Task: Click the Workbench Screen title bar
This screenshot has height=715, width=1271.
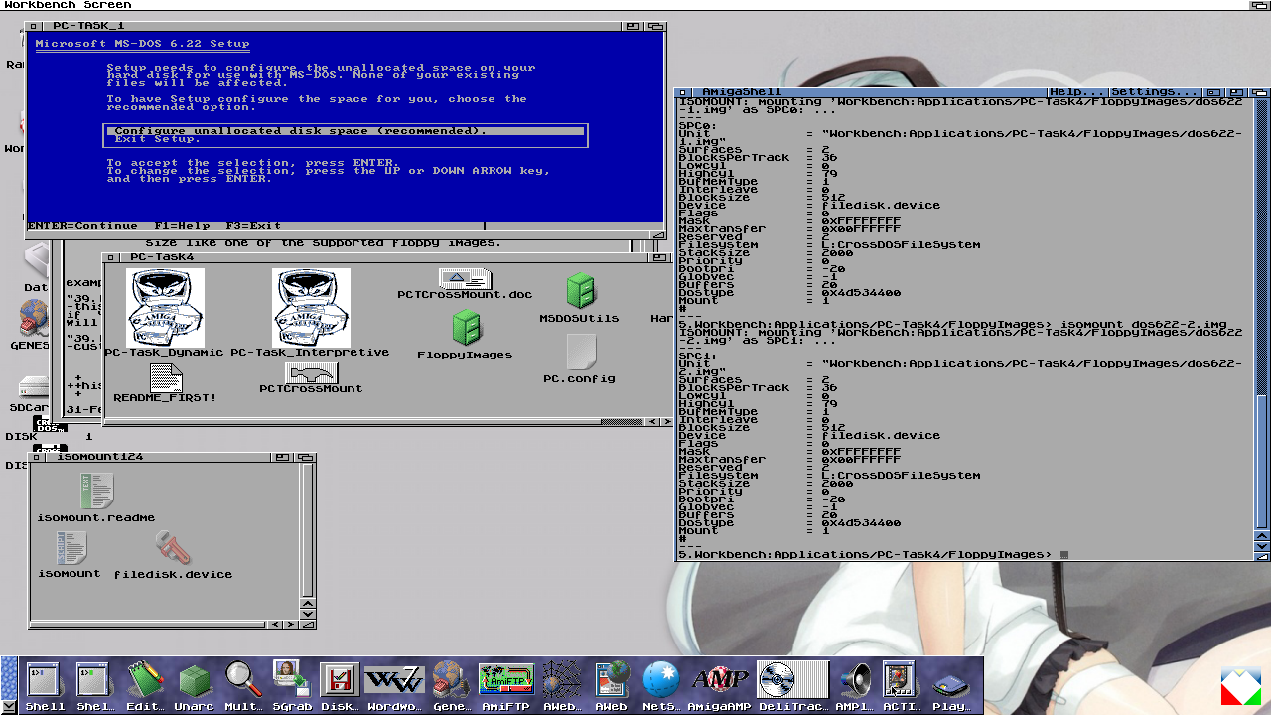Action: point(635,5)
